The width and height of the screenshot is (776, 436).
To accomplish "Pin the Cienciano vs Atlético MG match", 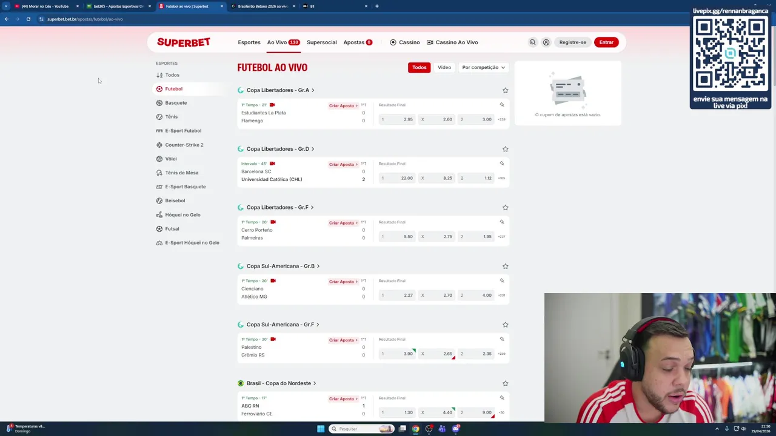I will [502, 281].
